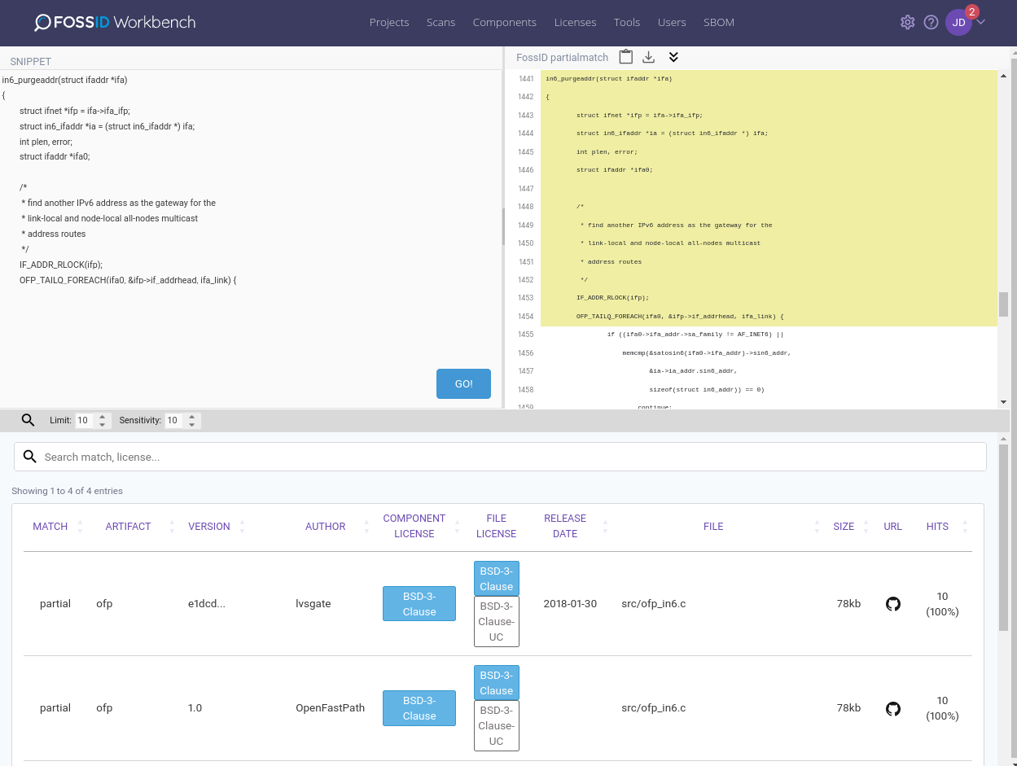Click src/ofp_in6.c in version 1.0 row
The height and width of the screenshot is (766, 1017).
click(x=654, y=708)
